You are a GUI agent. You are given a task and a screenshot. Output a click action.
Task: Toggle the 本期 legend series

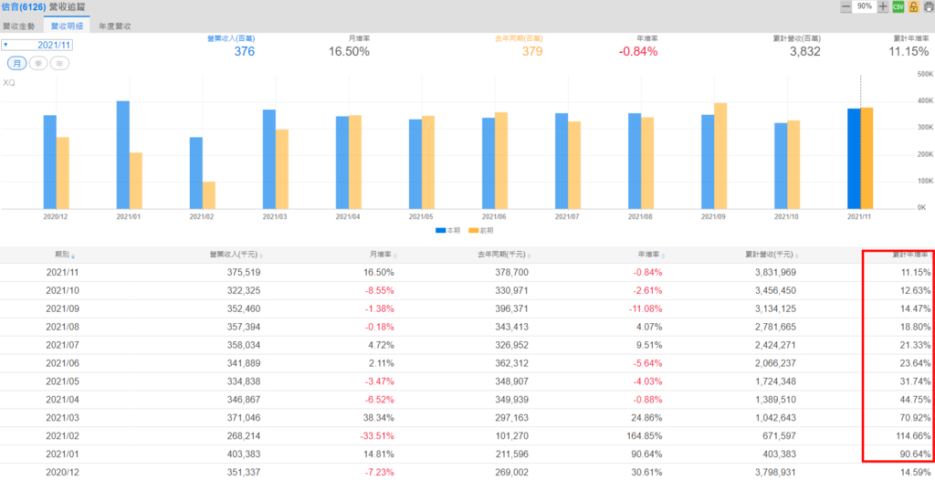(447, 230)
